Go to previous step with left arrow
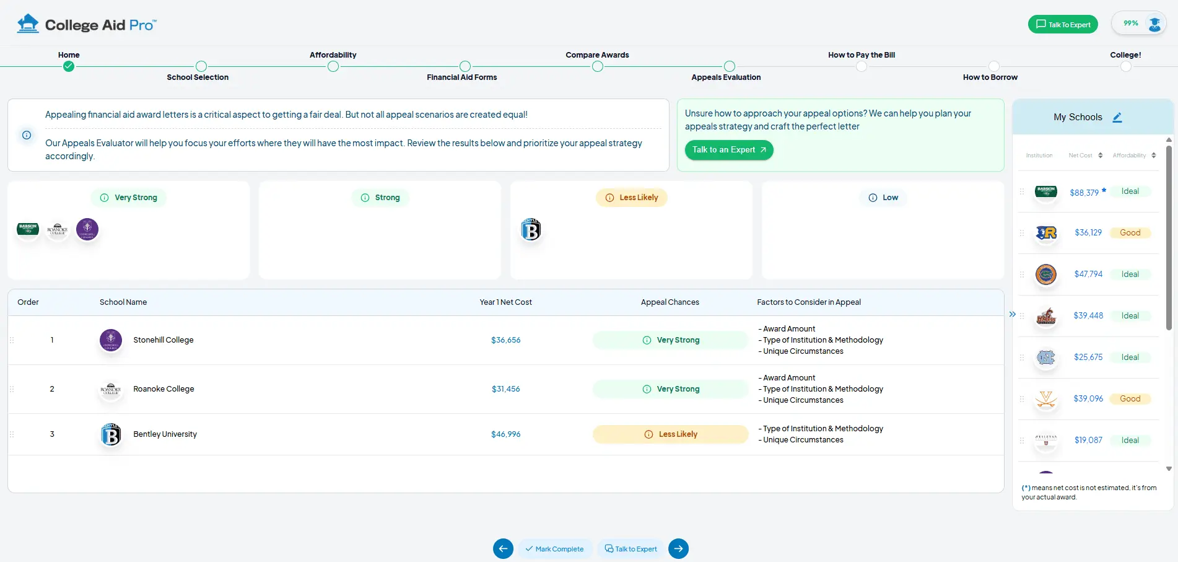This screenshot has width=1178, height=562. point(503,548)
